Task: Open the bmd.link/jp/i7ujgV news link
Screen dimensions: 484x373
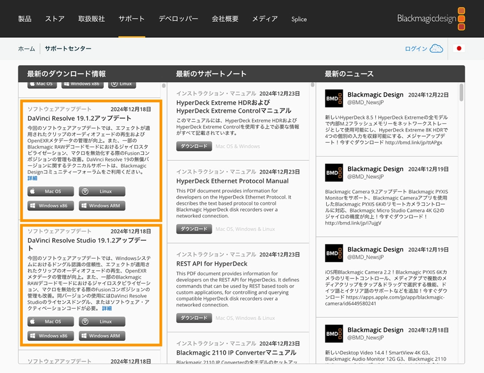Action: (353, 223)
